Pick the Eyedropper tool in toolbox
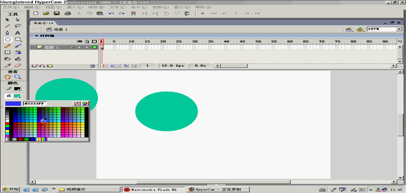Screen dimensions: 406x193 [8, 65]
